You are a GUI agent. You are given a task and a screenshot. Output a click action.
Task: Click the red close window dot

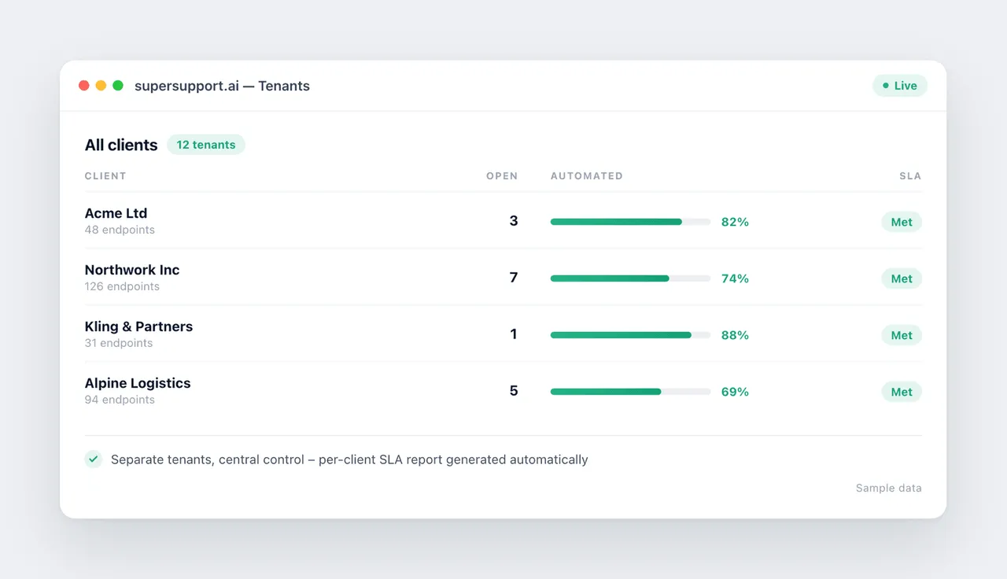point(84,86)
